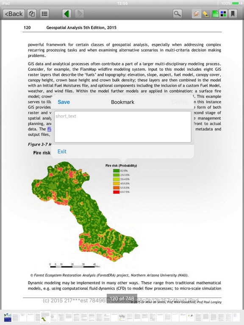Click page number 120 in header
Viewport: 244px width, 325px height.
[x=27, y=28]
